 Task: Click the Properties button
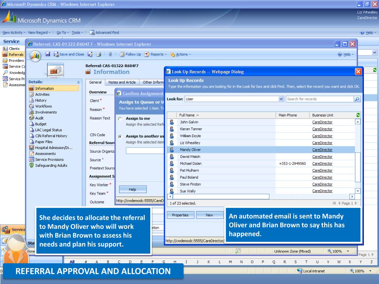(180, 215)
